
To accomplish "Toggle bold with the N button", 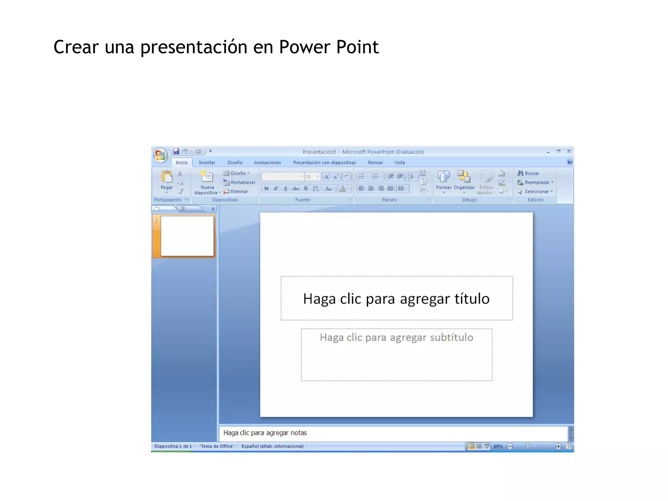I will click(266, 189).
